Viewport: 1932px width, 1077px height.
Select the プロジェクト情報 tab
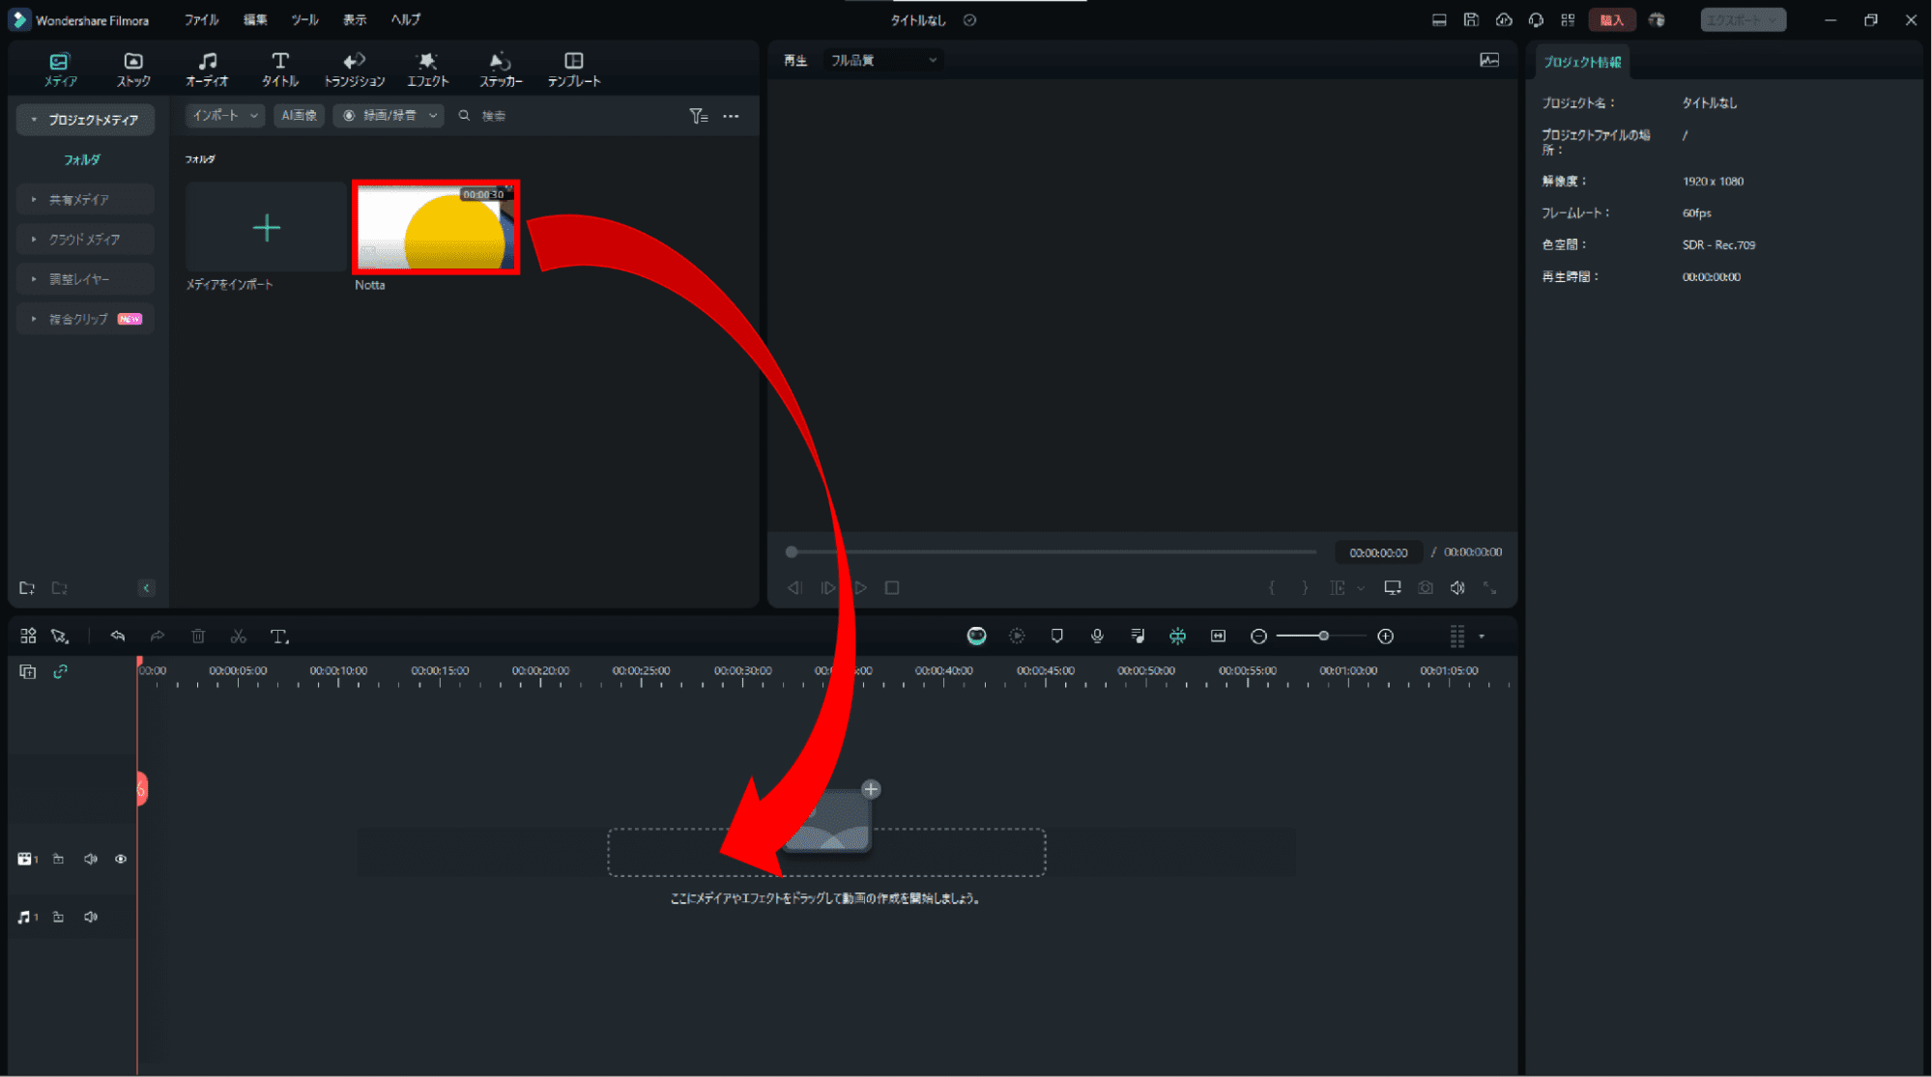[1582, 62]
